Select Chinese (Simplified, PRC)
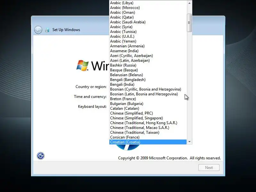The image size is (256, 192). (148, 113)
